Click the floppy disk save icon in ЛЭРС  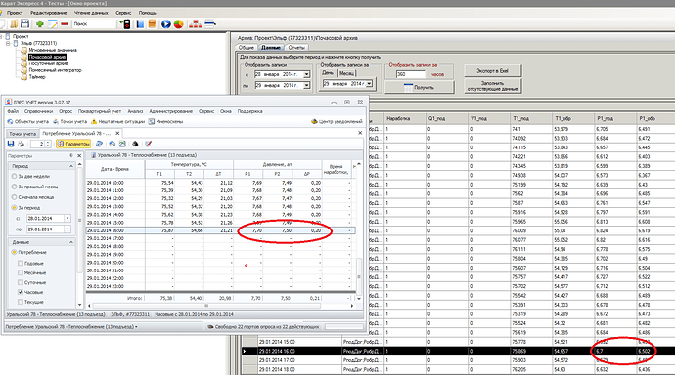click(11, 144)
